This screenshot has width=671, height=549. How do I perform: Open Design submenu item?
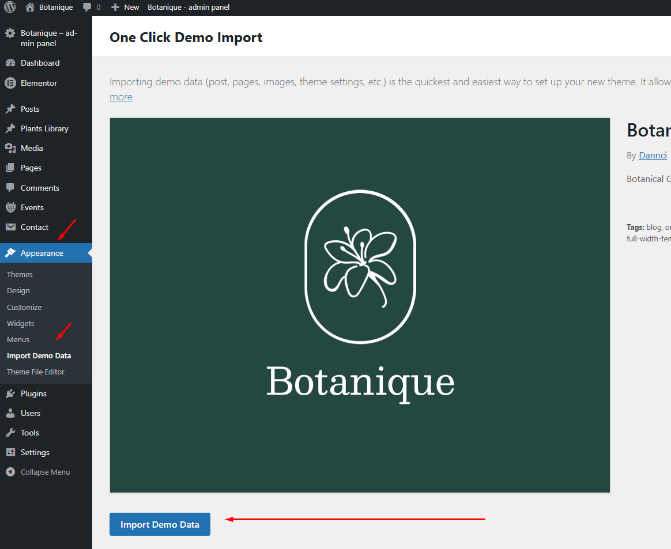coord(18,291)
